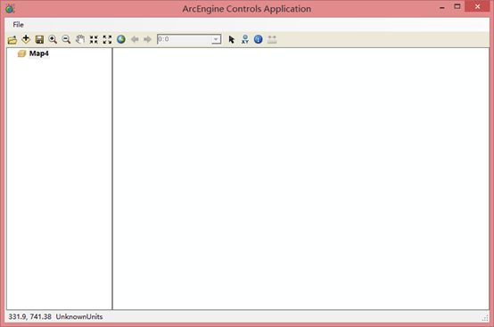This screenshot has height=327, width=494.
Task: Select the Zoom Out magnifier tool
Action: coord(66,39)
